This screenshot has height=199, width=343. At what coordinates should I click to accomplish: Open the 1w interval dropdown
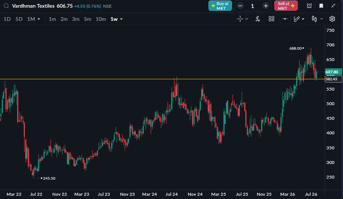(x=116, y=19)
